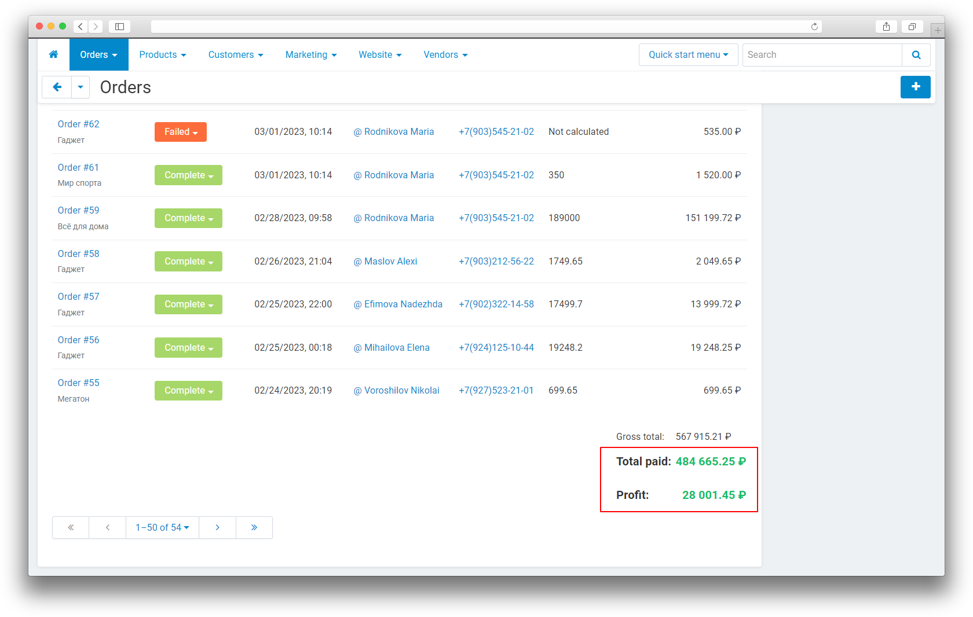Click the browser reload icon
Viewport: 973px width, 617px height.
[814, 27]
